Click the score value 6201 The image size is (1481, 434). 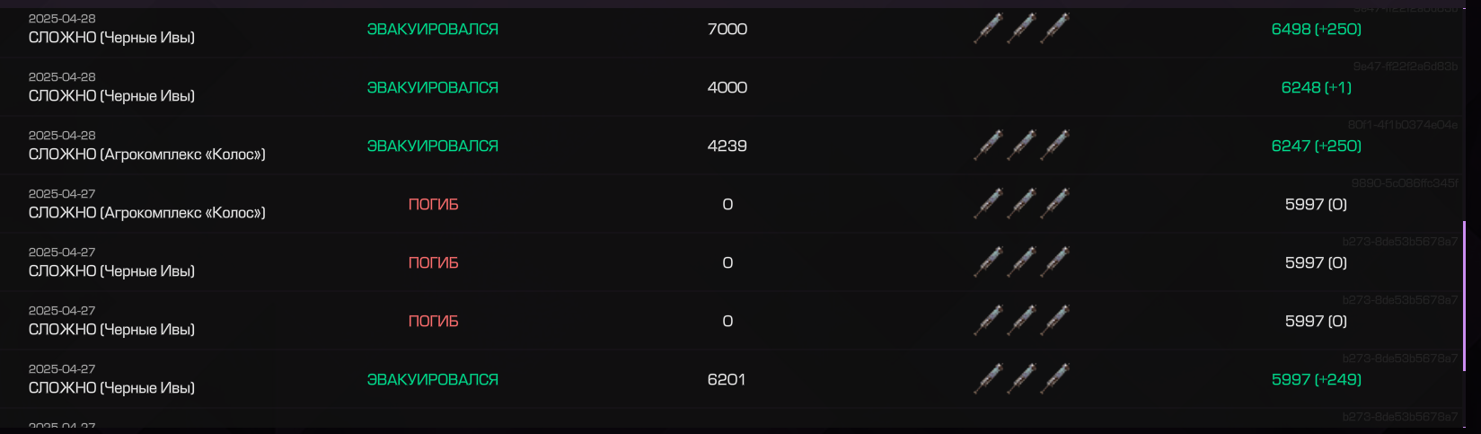click(x=727, y=379)
